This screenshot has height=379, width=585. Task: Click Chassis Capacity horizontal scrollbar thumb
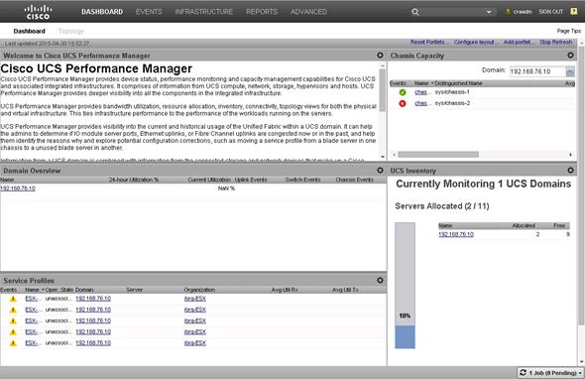438,155
